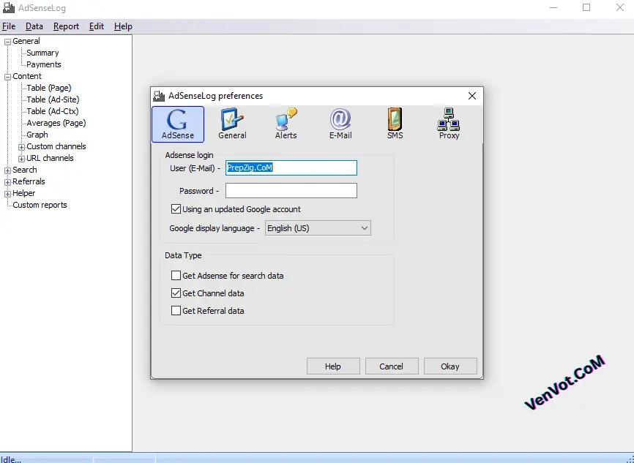634x463 pixels.
Task: Select Graph in the Content tree
Action: (37, 135)
